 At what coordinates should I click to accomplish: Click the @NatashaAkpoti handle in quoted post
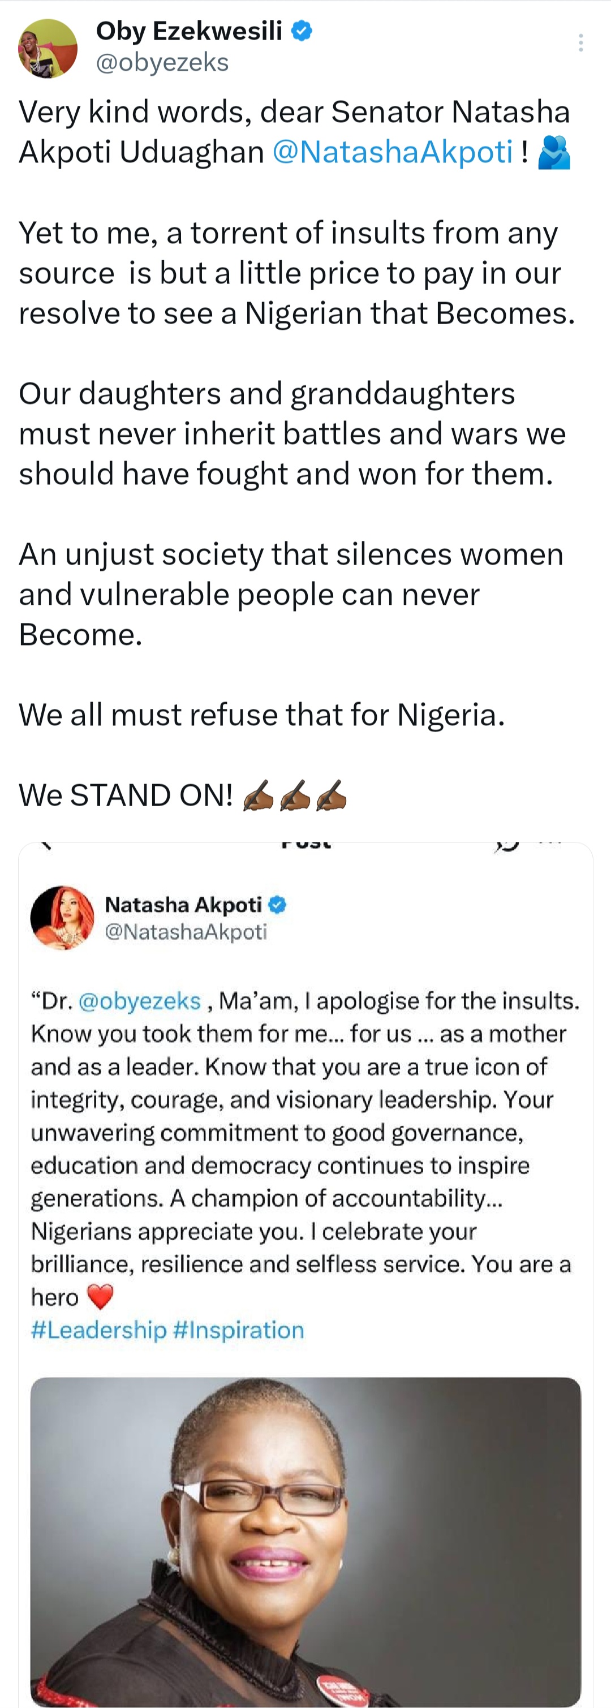click(x=186, y=932)
